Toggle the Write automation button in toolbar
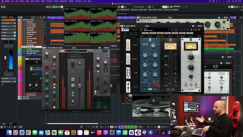The image size is (243, 137). click(57, 7)
